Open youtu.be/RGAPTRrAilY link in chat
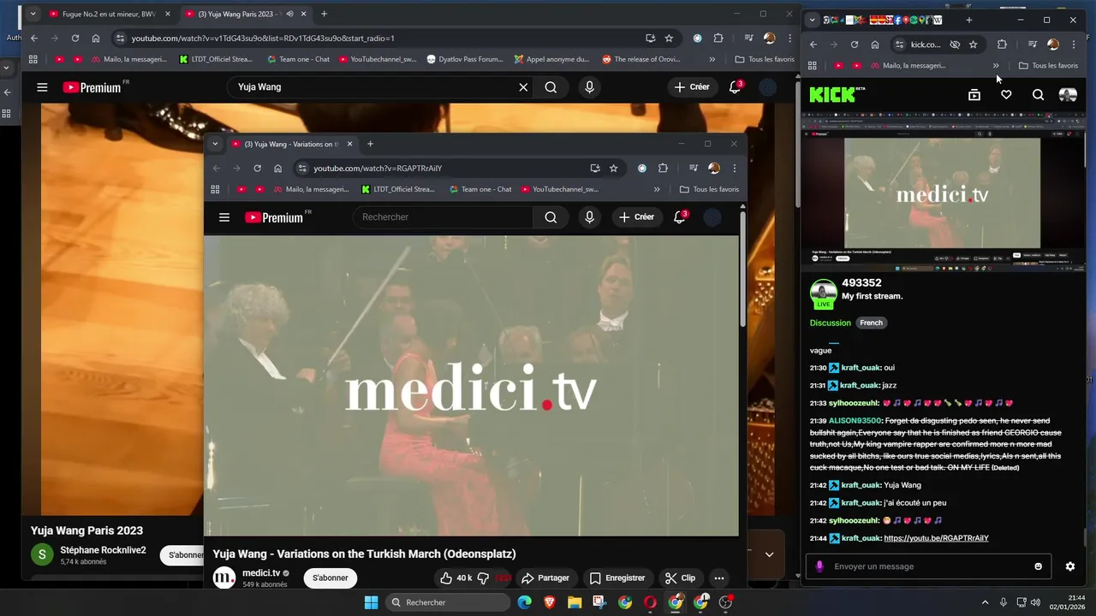 click(936, 538)
